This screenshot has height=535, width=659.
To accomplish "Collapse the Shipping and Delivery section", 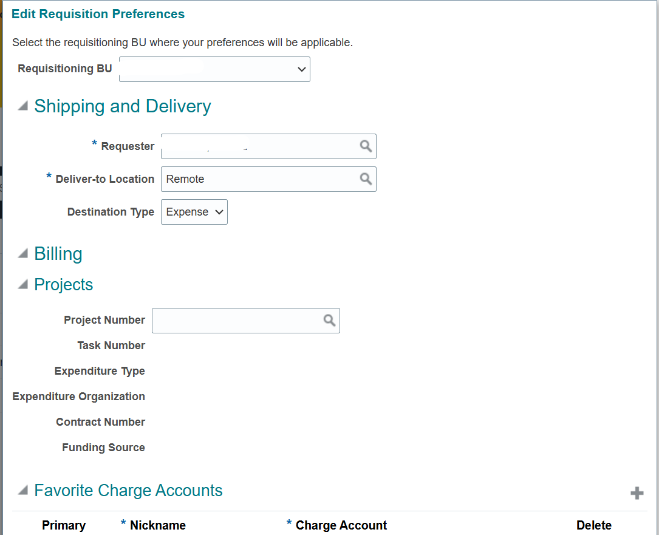I will click(x=22, y=106).
